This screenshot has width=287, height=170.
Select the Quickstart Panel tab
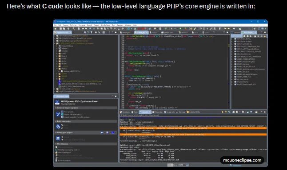[x=61, y=96]
